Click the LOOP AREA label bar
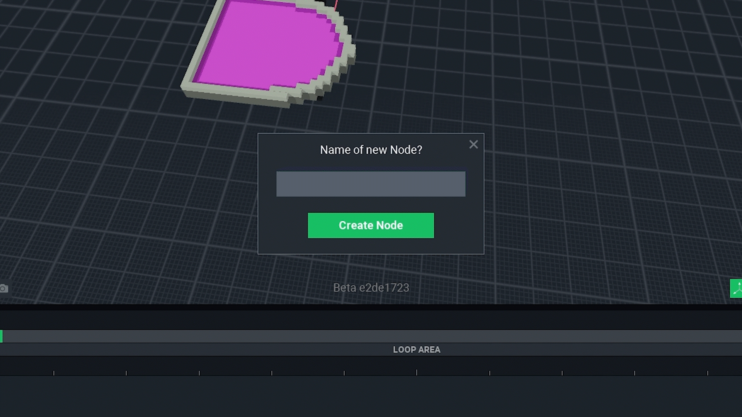Viewport: 742px width, 417px height. (416, 349)
